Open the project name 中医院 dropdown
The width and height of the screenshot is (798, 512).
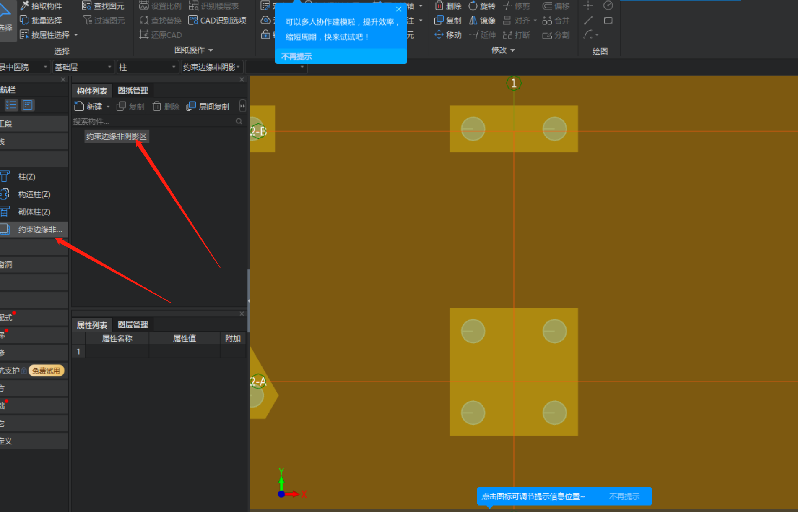point(24,67)
